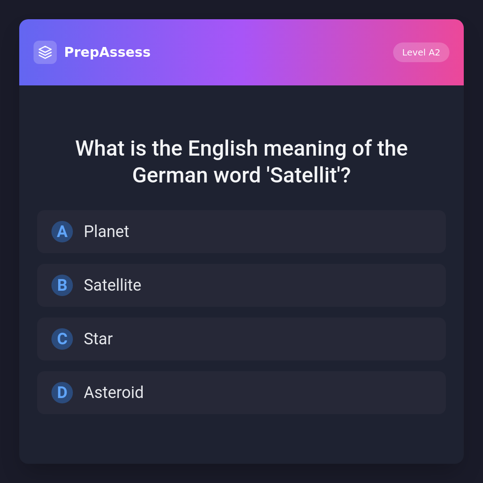Image resolution: width=483 pixels, height=483 pixels.
Task: Click the circular B letter badge
Action: [62, 285]
